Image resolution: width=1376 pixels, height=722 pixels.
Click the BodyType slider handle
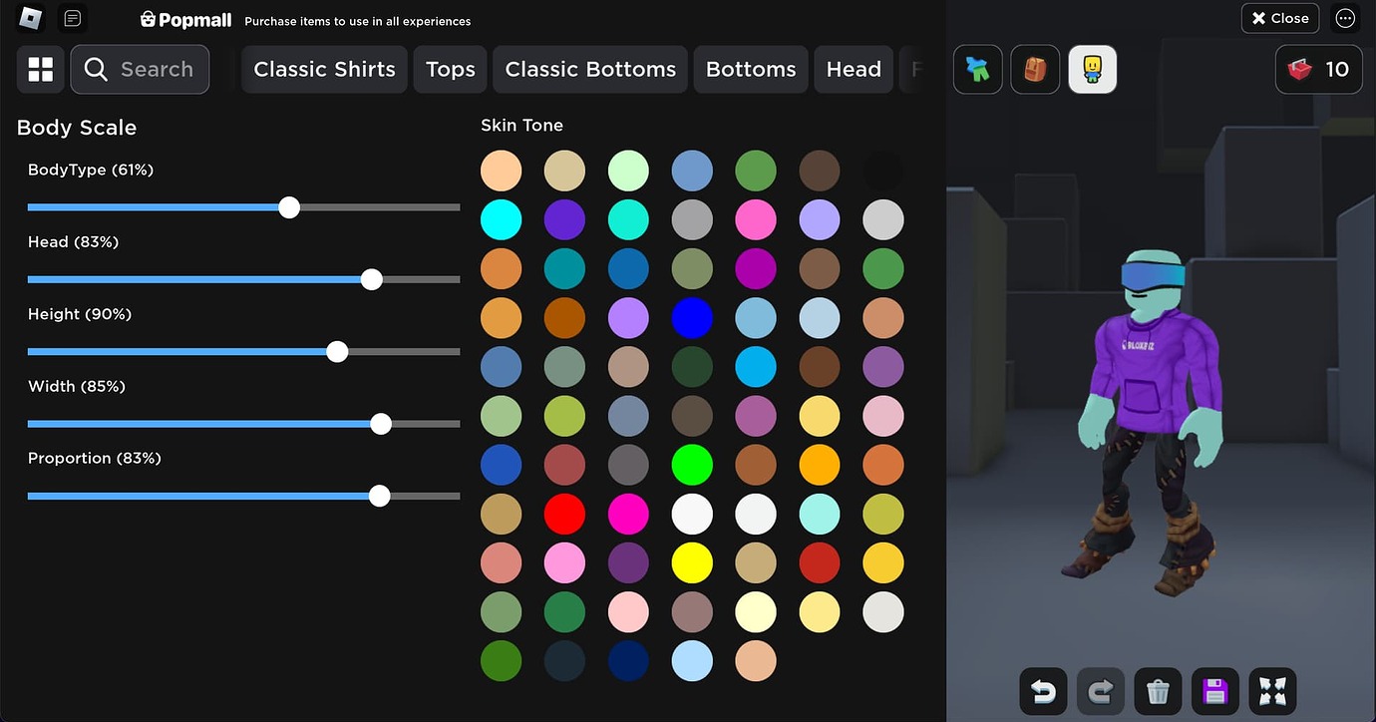[x=289, y=207]
